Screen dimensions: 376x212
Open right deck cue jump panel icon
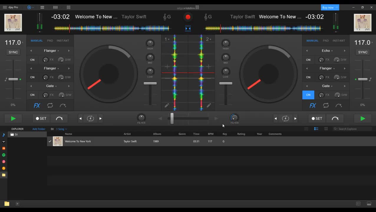339,105
